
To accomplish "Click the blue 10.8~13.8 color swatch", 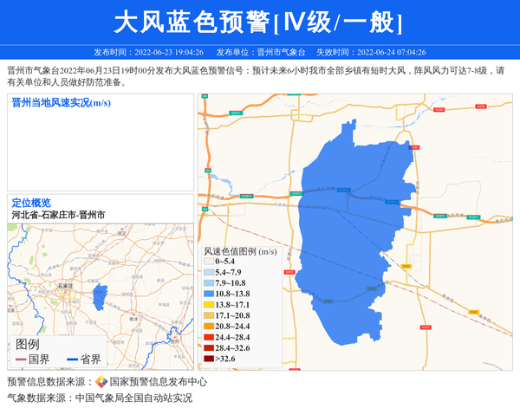I will [x=209, y=294].
